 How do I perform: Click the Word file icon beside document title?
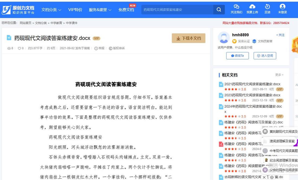pyautogui.click(x=9, y=38)
